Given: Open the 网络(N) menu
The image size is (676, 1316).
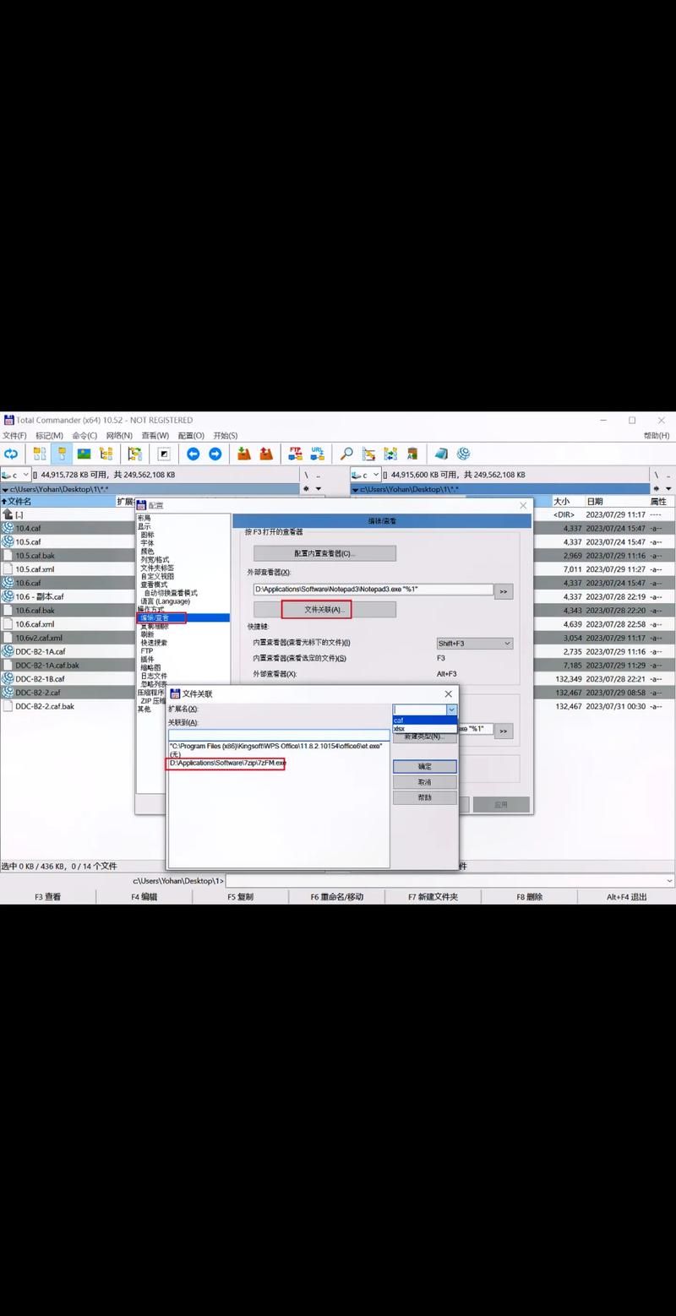Looking at the screenshot, I should click(x=118, y=436).
